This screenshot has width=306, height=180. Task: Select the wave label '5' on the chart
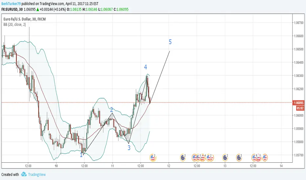[170, 42]
